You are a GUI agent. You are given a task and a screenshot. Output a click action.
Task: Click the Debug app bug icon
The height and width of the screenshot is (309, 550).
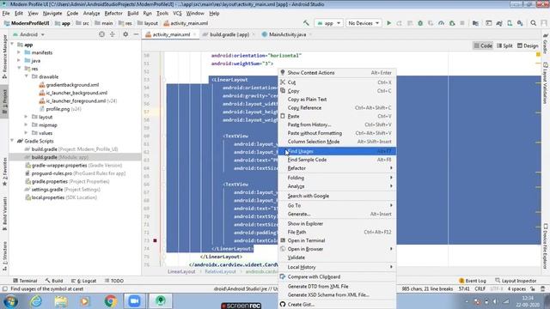tap(420, 23)
